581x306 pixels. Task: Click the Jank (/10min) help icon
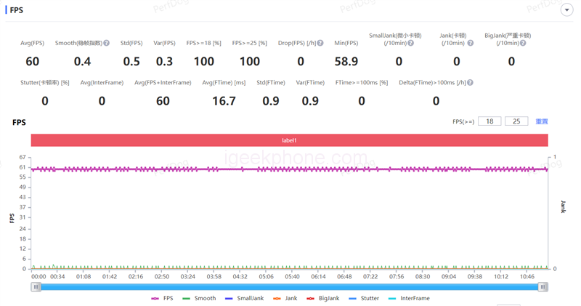(x=471, y=44)
